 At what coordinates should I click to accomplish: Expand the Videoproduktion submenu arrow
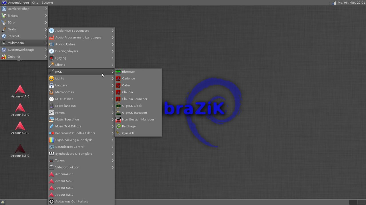tap(113, 167)
